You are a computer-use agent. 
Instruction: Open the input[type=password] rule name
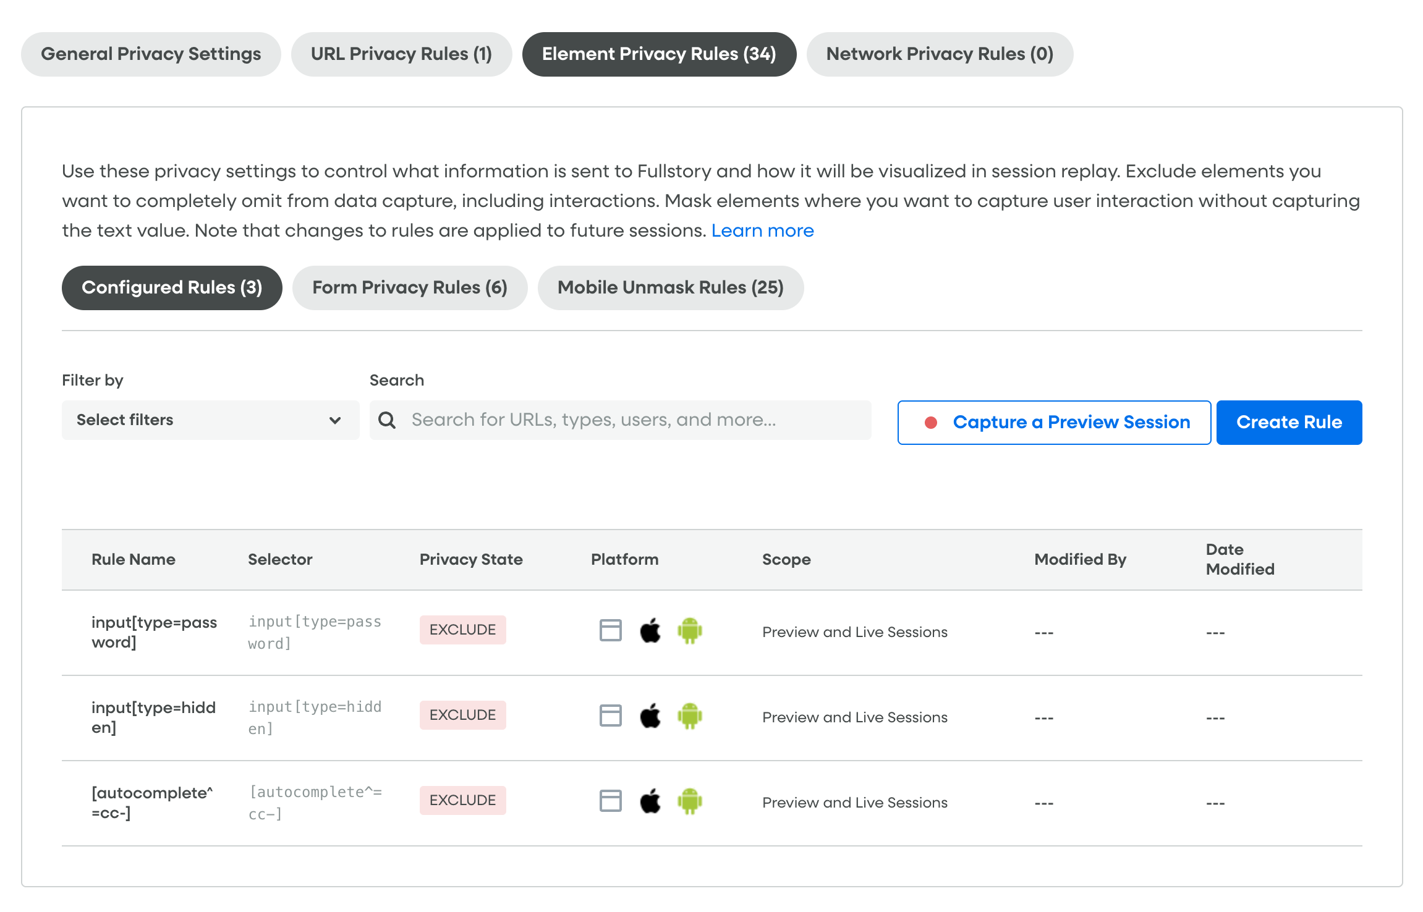click(154, 631)
